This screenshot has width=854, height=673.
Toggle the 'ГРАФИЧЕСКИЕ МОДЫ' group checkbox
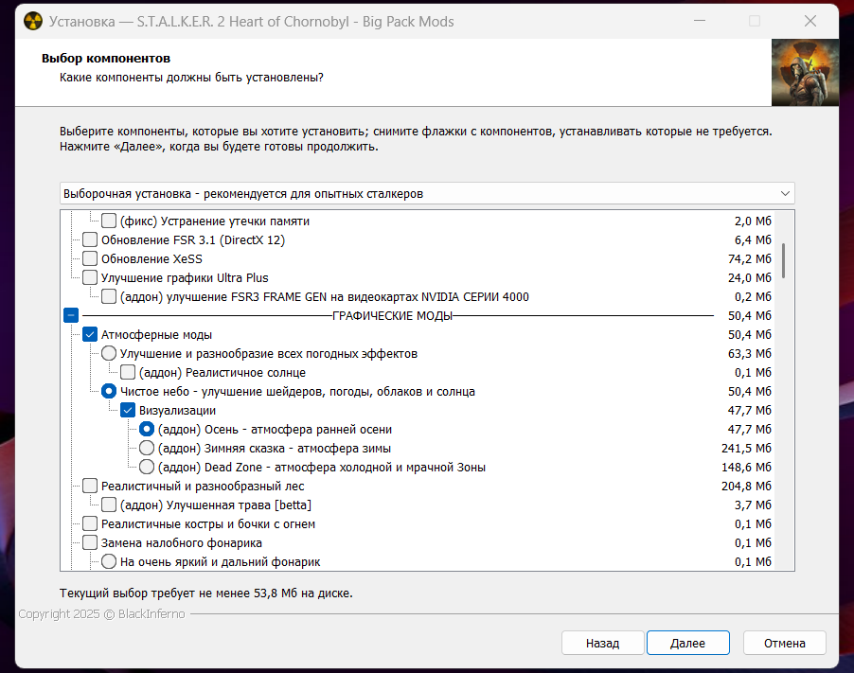tap(71, 316)
